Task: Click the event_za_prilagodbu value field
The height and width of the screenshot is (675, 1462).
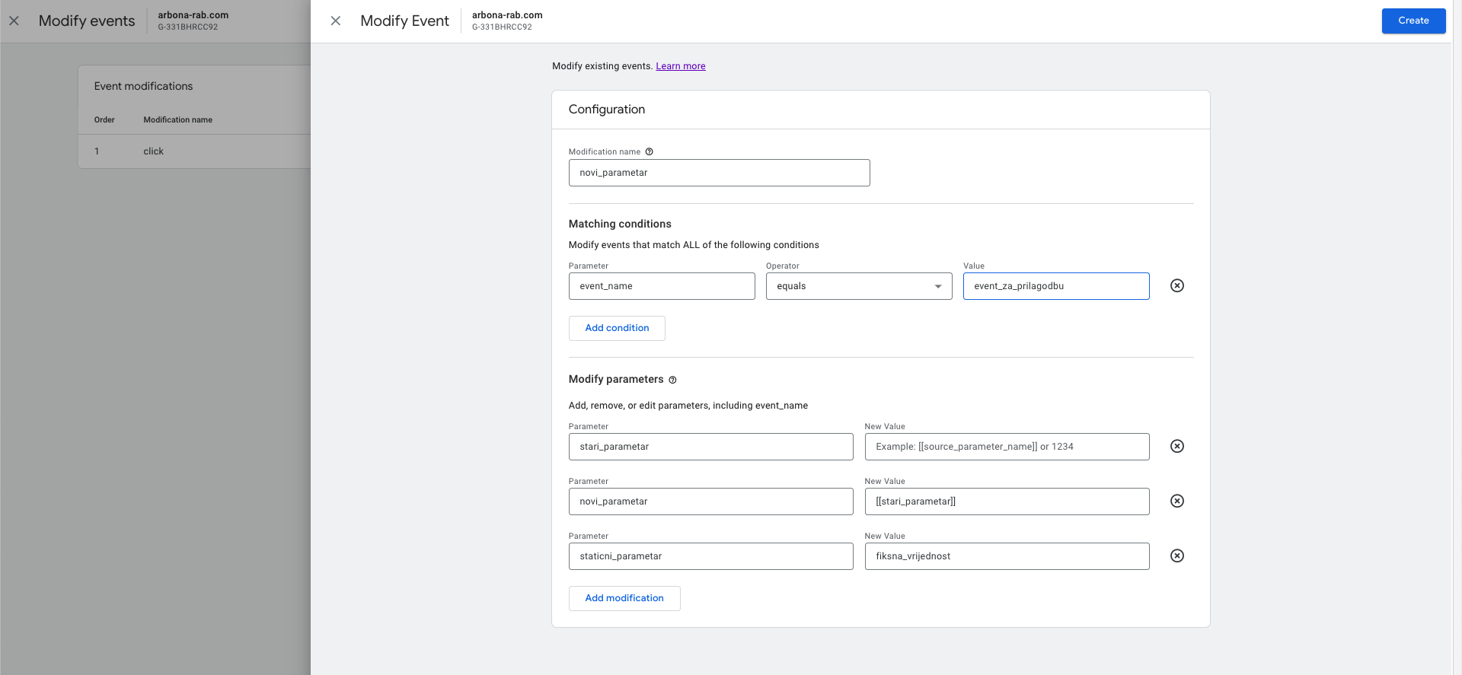Action: pos(1056,286)
